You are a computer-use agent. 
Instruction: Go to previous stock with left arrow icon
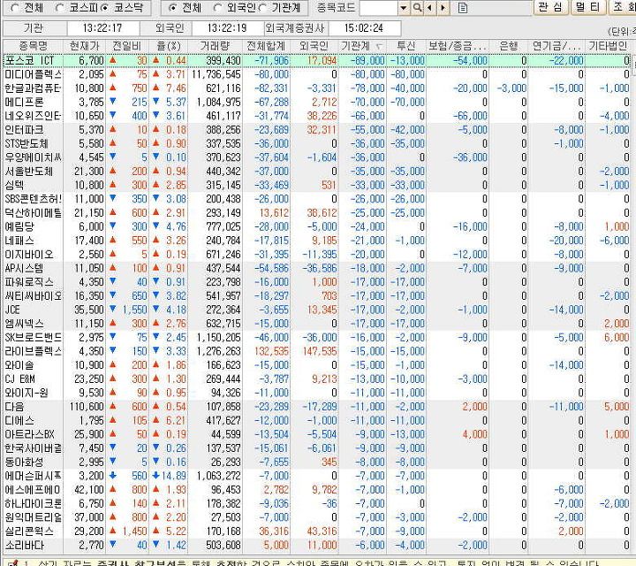coord(429,7)
